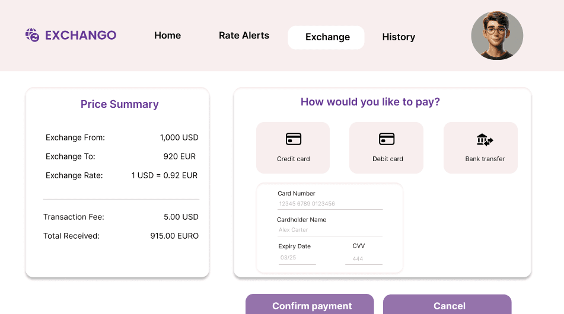Click the Price Summary heading
This screenshot has width=564, height=314.
coord(119,104)
